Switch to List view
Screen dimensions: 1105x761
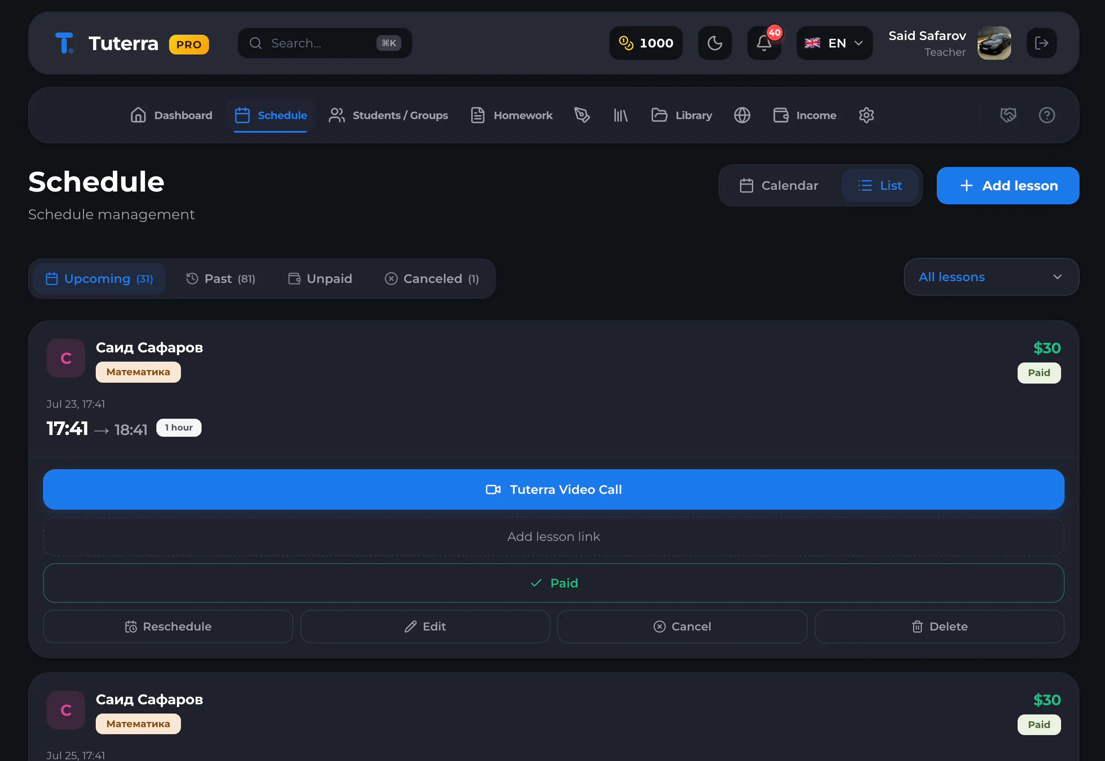coord(880,185)
